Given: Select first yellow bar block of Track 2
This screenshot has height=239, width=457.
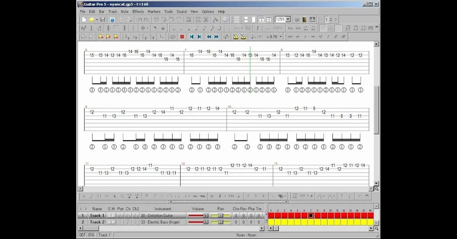Looking at the screenshot, I should pyautogui.click(x=271, y=222).
